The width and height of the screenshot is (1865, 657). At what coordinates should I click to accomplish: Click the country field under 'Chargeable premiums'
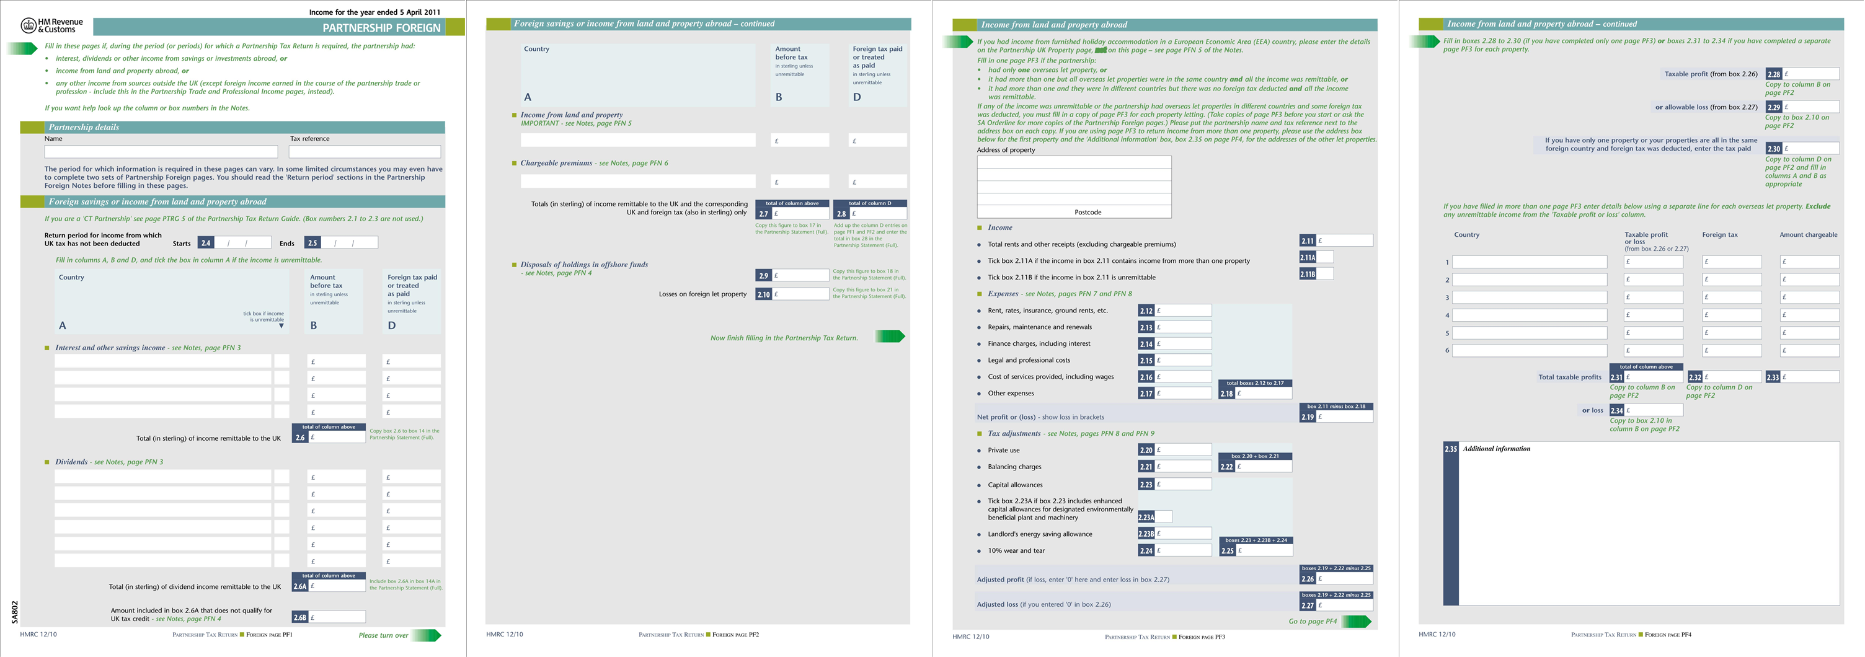pyautogui.click(x=638, y=181)
